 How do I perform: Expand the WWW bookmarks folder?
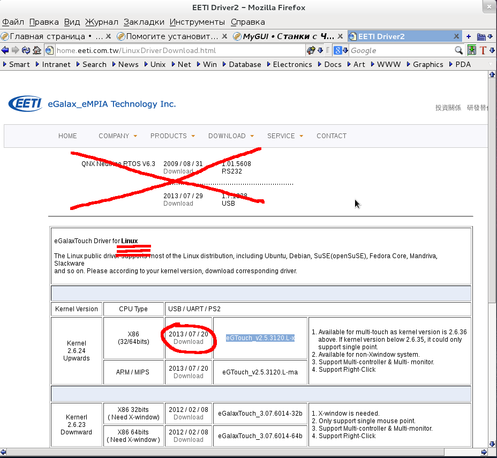pos(386,64)
